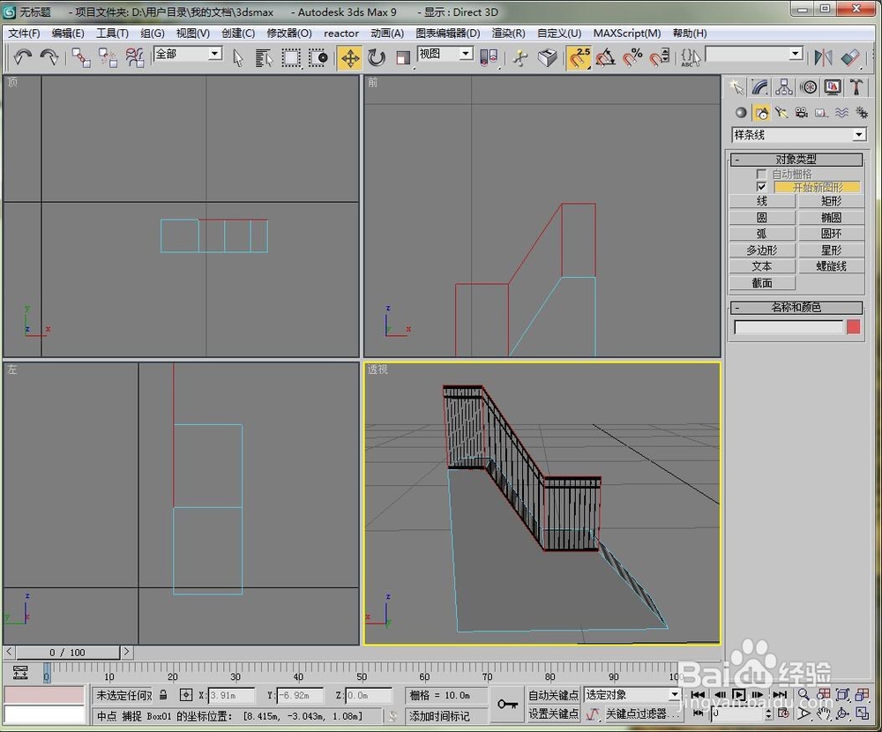Screen dimensions: 882x732
Task: Click the 矩形 shape button
Action: coord(831,201)
